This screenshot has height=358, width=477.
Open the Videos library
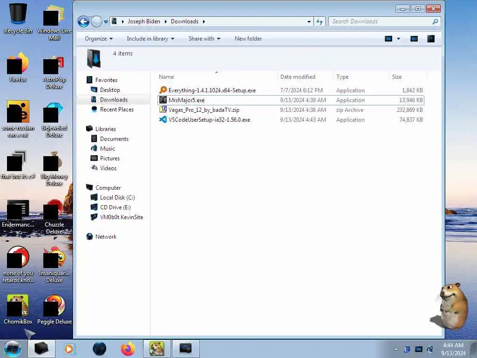click(x=108, y=168)
